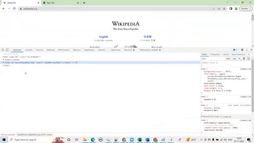Image resolution: width=254 pixels, height=143 pixels.
Task: Open the DevTools issues counter badge
Action: pyautogui.click(x=235, y=50)
